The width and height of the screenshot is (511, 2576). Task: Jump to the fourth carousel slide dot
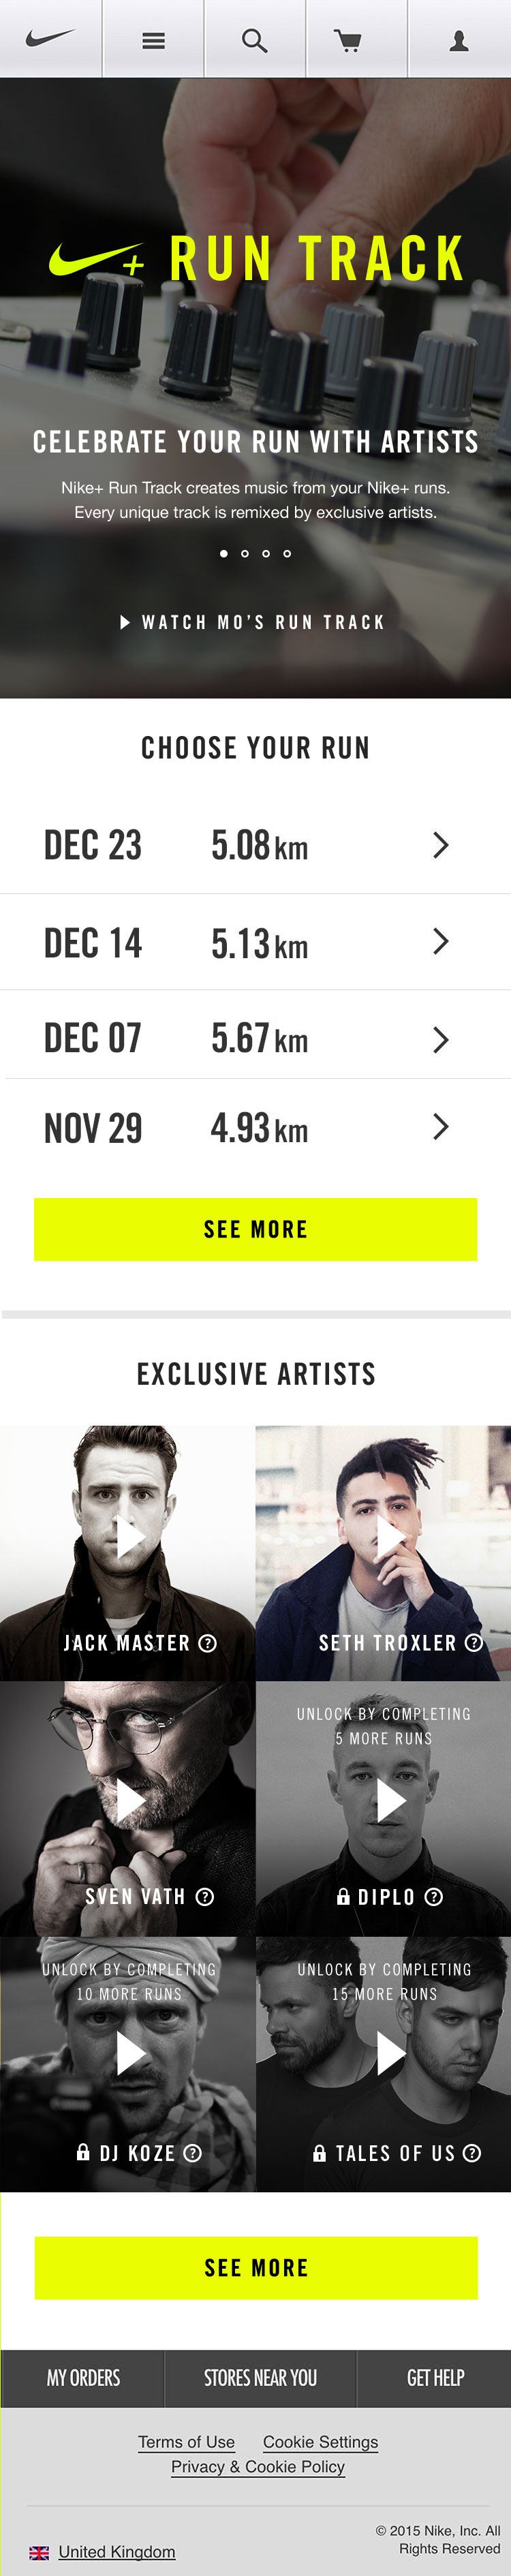coord(287,553)
